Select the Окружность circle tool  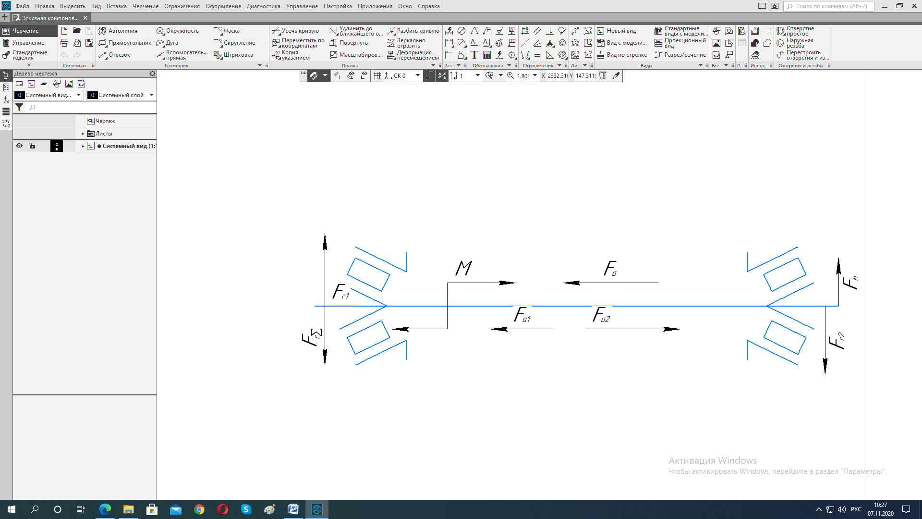[x=177, y=31]
